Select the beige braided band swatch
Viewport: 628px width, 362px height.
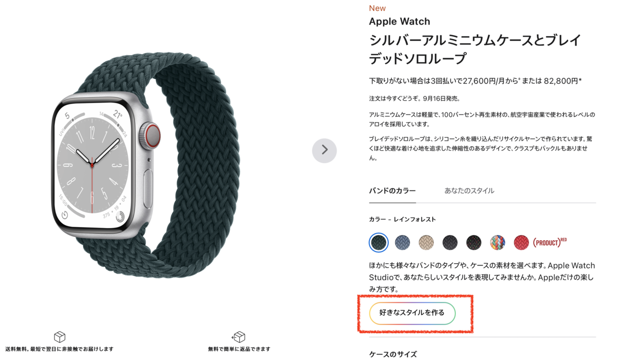(426, 242)
